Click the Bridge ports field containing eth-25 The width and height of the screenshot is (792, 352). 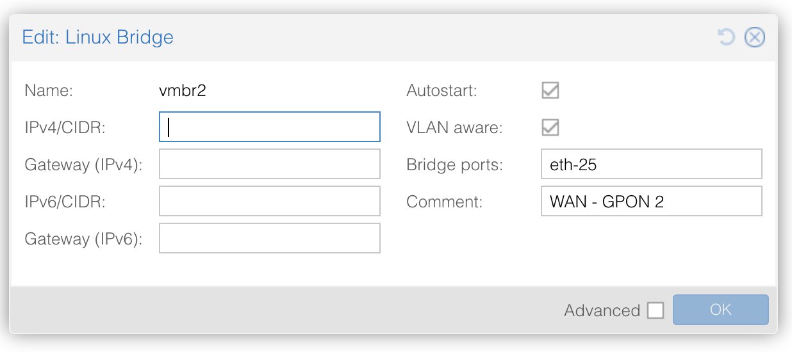(651, 164)
